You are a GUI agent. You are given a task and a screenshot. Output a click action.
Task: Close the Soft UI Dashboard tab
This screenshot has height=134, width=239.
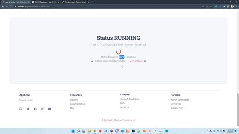(x=59, y=2)
